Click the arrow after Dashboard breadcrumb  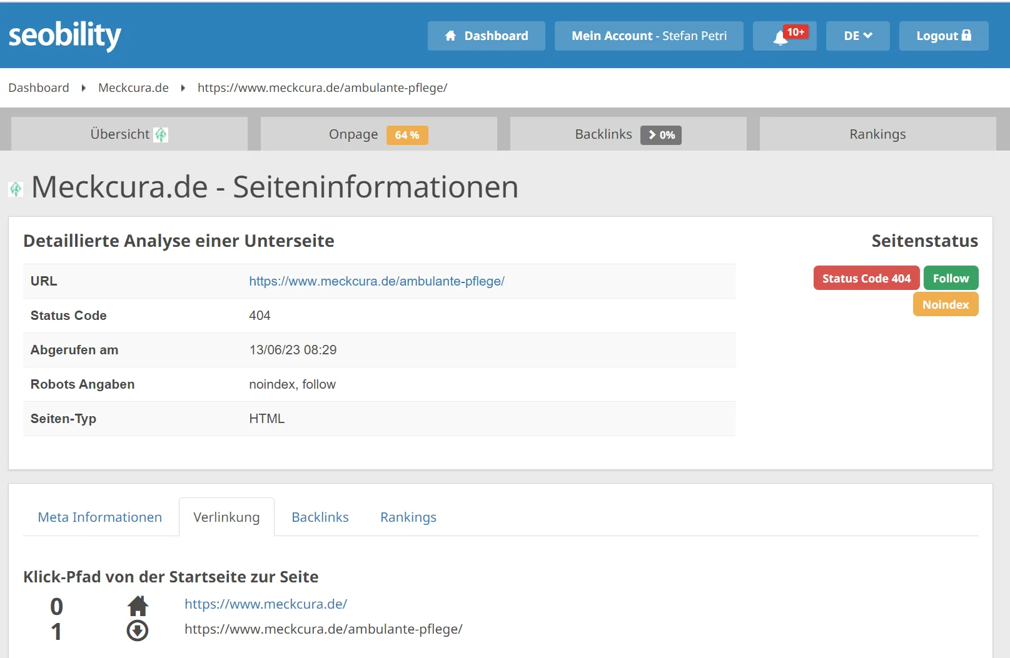coord(83,88)
